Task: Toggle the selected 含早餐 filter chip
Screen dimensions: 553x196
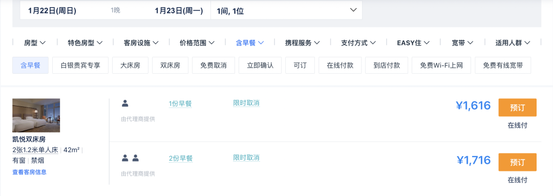Action: [x=30, y=65]
